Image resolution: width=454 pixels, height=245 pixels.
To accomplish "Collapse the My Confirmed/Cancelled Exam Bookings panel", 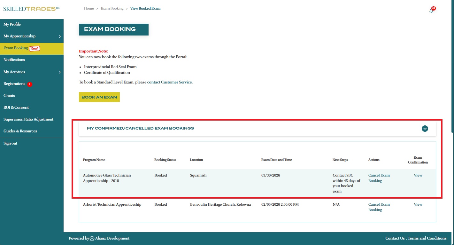I will [425, 129].
